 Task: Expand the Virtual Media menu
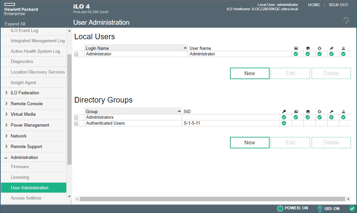pos(6,114)
